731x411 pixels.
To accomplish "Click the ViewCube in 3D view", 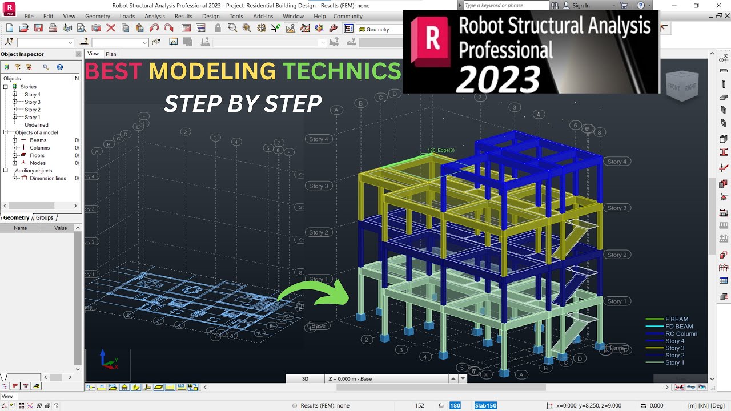I will (682, 87).
